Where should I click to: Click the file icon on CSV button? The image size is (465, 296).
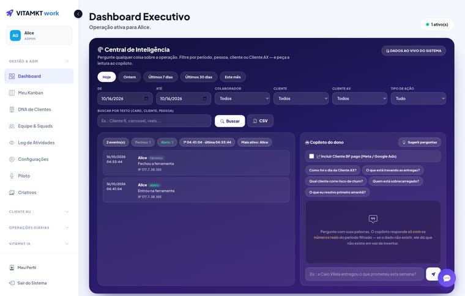point(255,121)
